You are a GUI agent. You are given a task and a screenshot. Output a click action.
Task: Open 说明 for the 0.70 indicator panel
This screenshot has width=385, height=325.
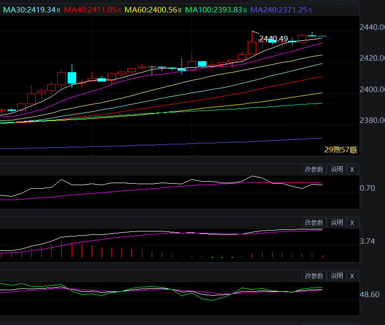coord(337,169)
